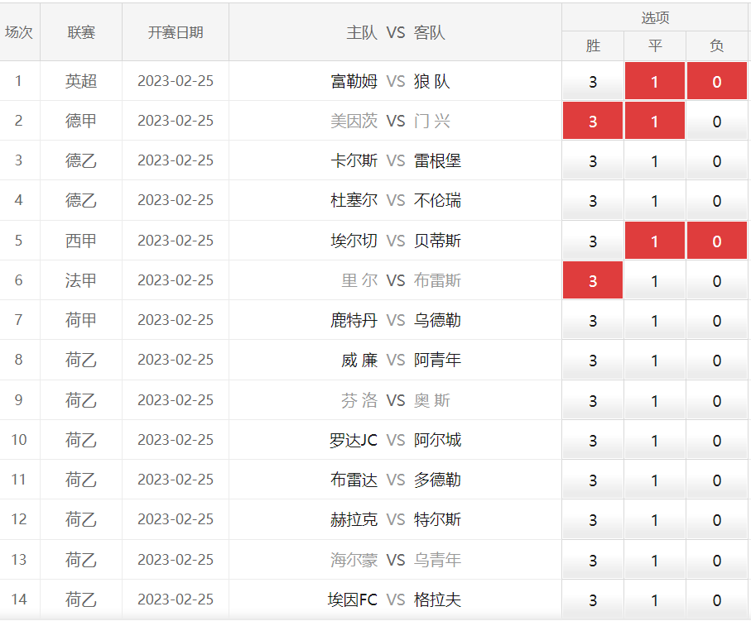Select loss (0) for 美因茨 vs 门兴

(x=717, y=121)
